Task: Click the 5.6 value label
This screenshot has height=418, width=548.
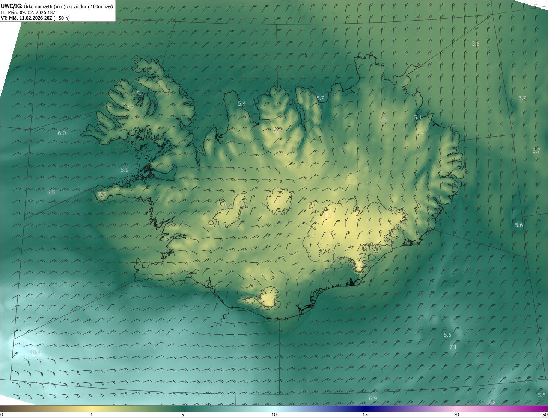Action: coord(519,225)
